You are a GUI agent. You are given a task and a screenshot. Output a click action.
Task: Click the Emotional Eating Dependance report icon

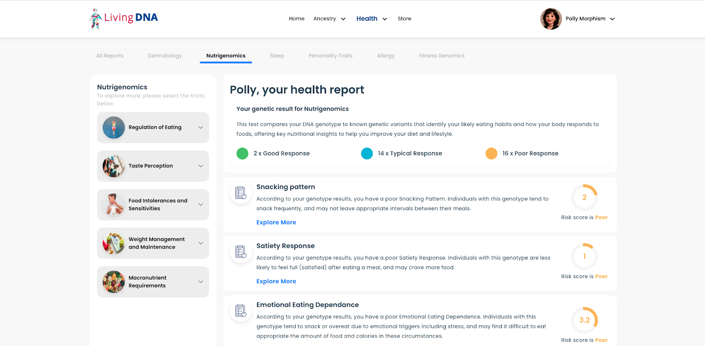coord(241,311)
